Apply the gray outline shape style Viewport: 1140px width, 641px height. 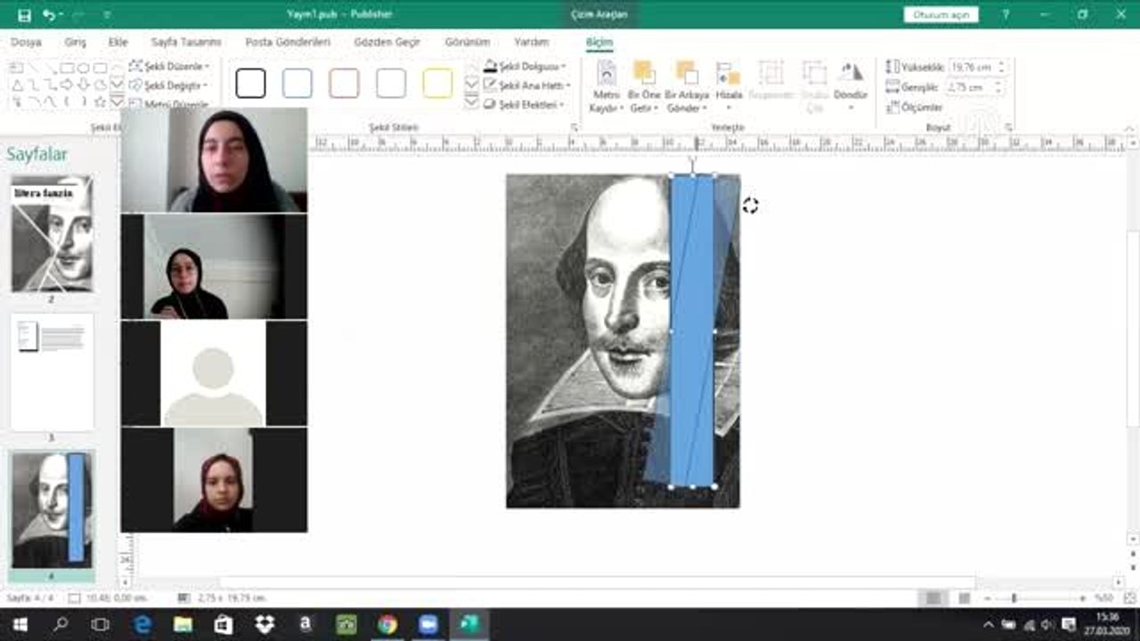[x=391, y=84]
